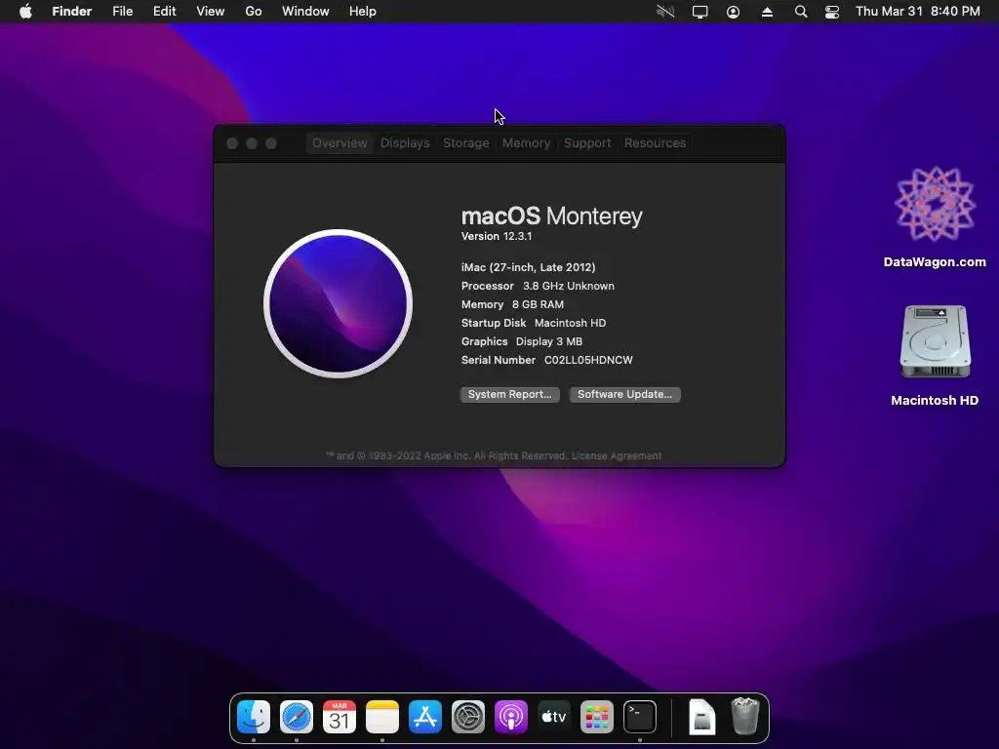Select the Macintosh HD desktop drive
Viewport: 999px width, 749px height.
(x=935, y=355)
